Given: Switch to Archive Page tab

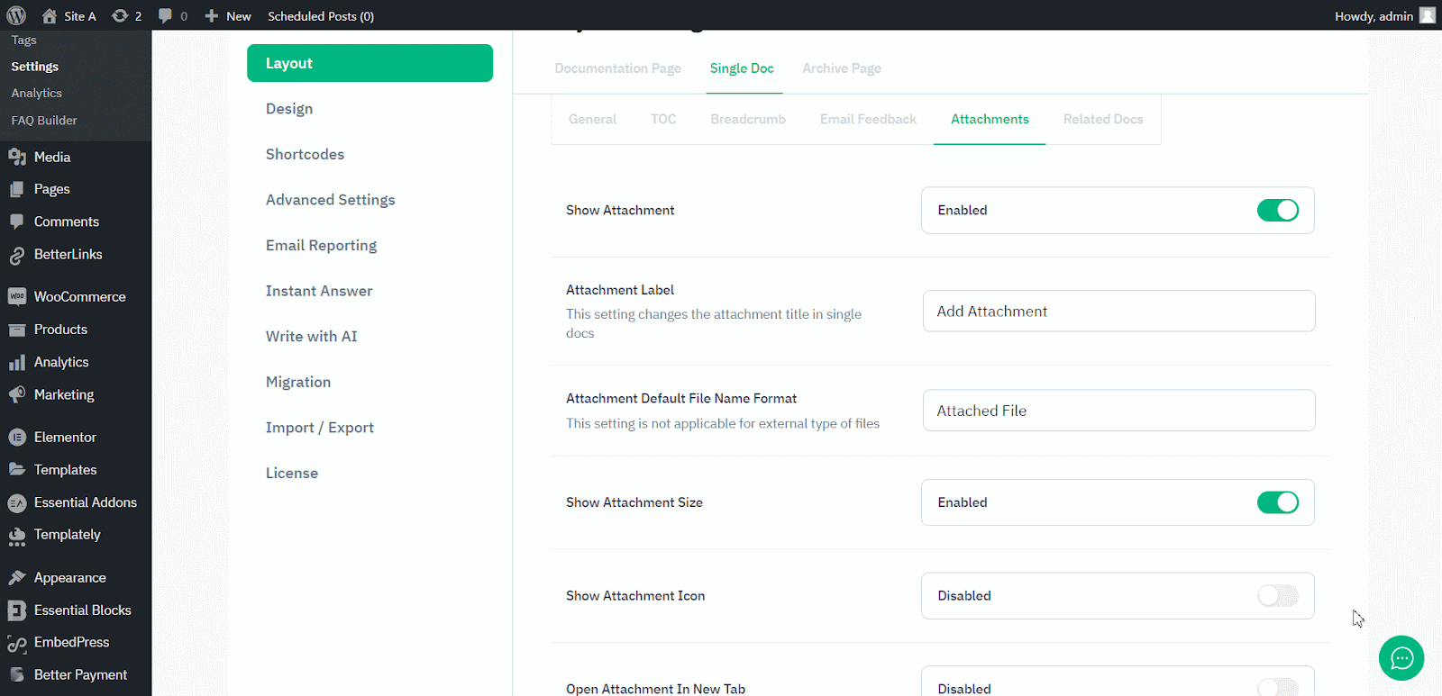Looking at the screenshot, I should (x=842, y=68).
